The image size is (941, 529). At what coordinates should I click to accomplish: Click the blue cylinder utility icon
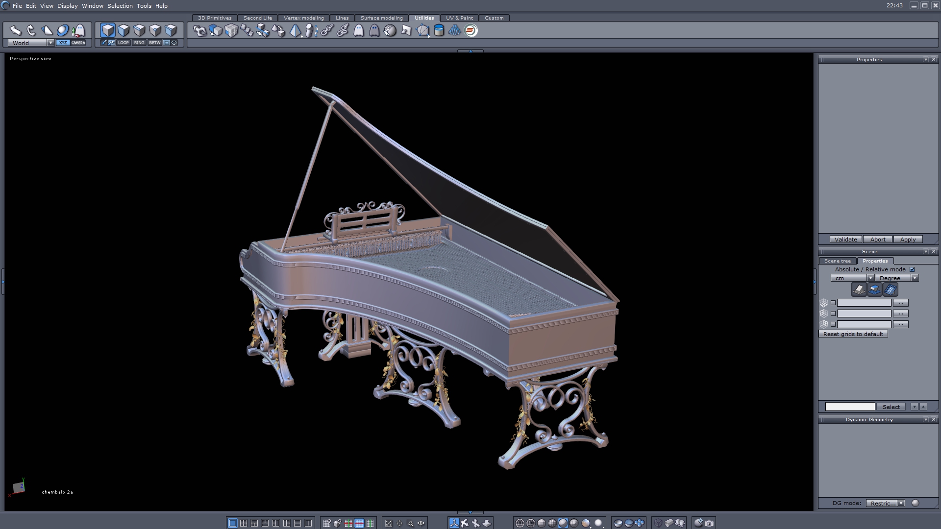point(439,31)
